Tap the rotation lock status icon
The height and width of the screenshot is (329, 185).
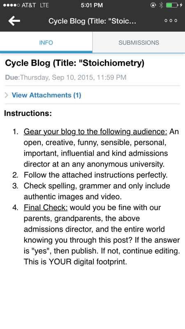153,5
